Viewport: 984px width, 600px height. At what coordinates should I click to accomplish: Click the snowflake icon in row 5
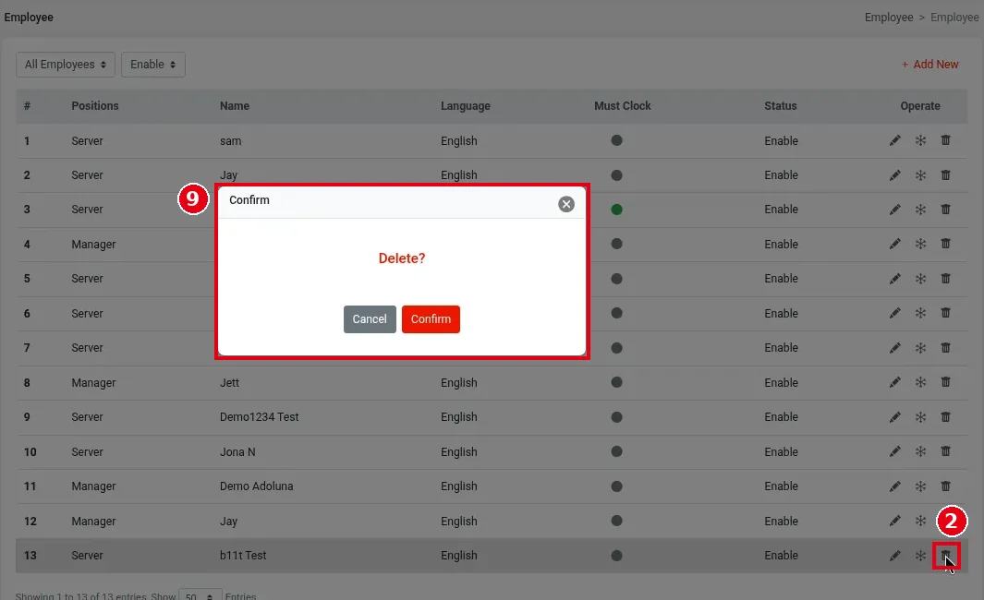pos(920,279)
